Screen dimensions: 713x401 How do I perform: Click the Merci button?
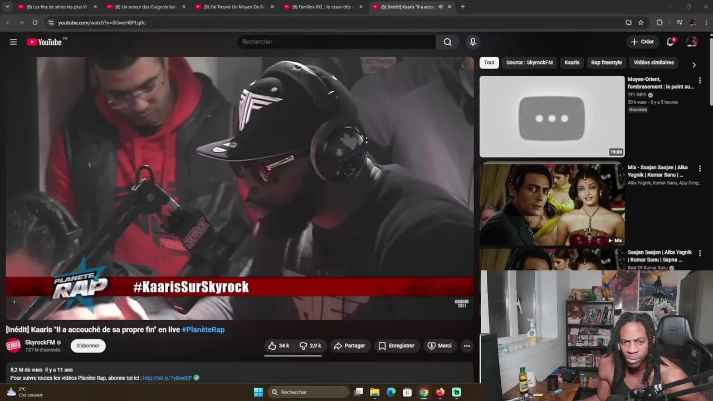(x=439, y=346)
